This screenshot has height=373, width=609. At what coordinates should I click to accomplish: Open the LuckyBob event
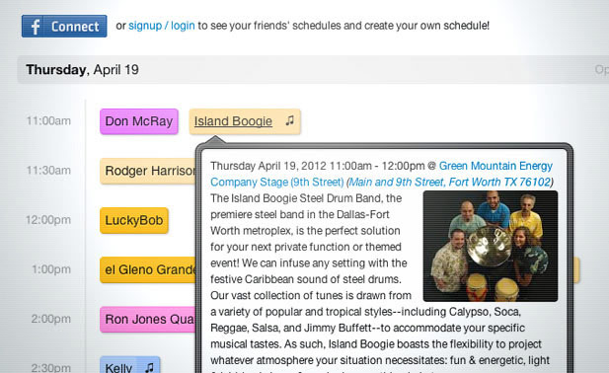coord(134,220)
